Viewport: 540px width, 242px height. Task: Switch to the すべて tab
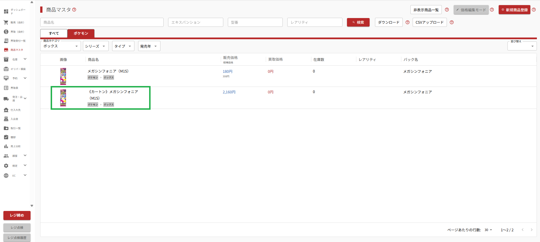tap(54, 33)
